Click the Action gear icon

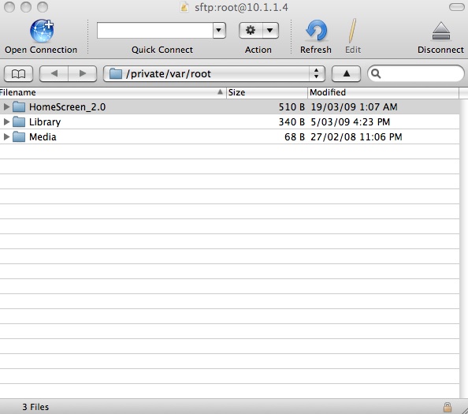click(251, 30)
